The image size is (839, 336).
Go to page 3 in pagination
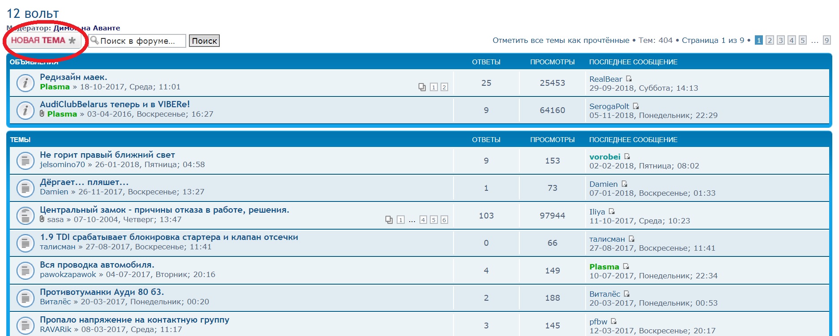[x=780, y=40]
